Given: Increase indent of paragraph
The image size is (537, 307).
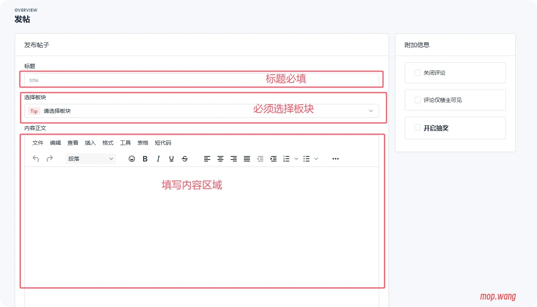Looking at the screenshot, I should coord(273,159).
